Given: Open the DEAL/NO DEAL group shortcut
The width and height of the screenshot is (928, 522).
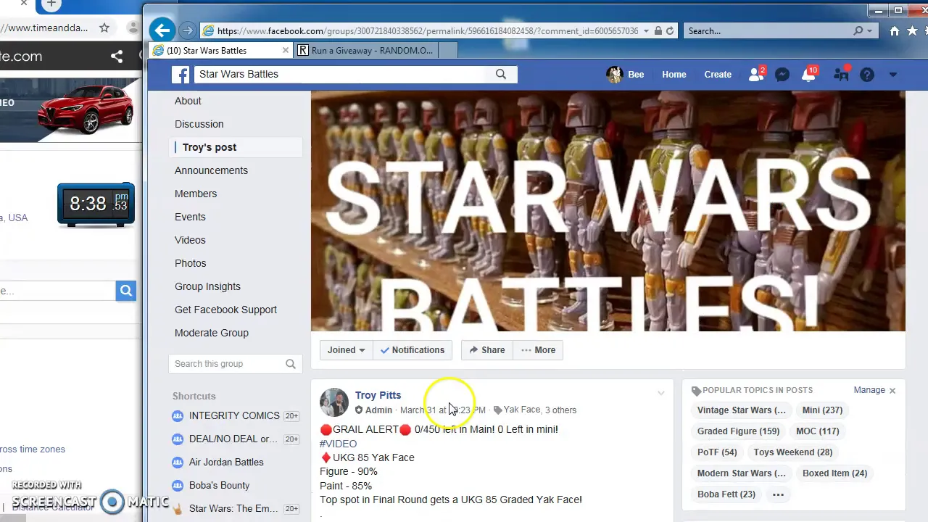Looking at the screenshot, I should coord(233,439).
